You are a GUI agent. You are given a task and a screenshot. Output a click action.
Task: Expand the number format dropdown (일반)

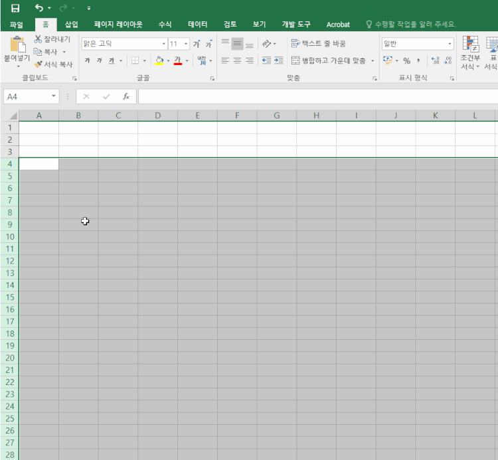point(450,44)
